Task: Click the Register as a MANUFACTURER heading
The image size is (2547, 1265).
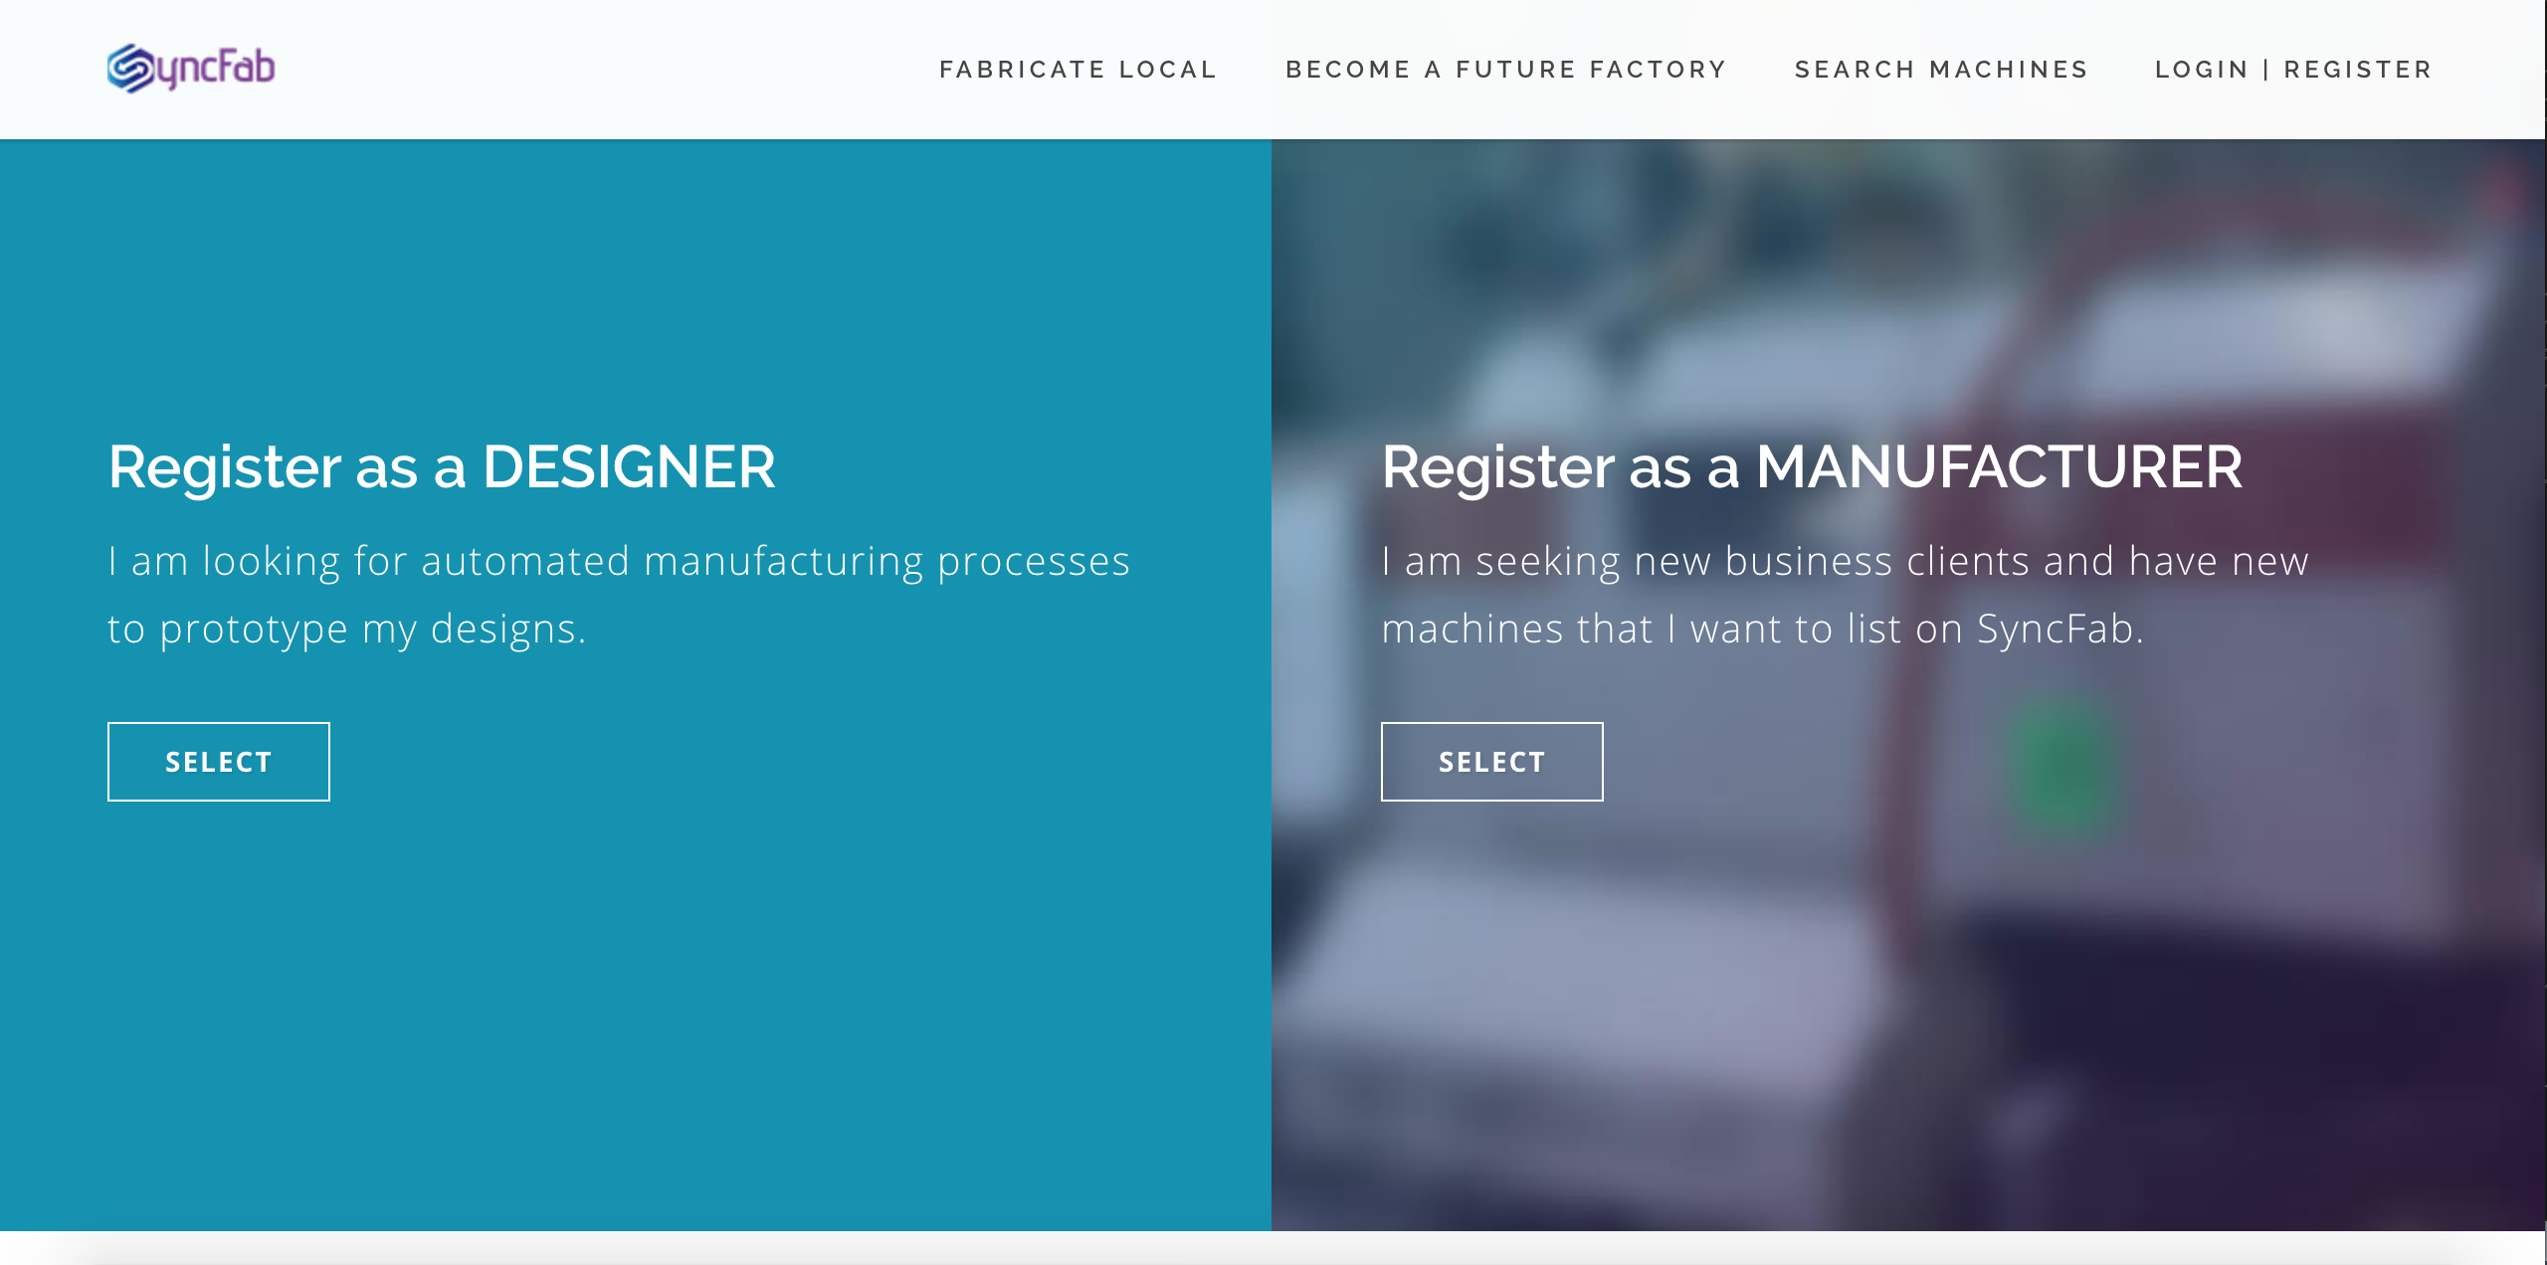Action: [1812, 467]
